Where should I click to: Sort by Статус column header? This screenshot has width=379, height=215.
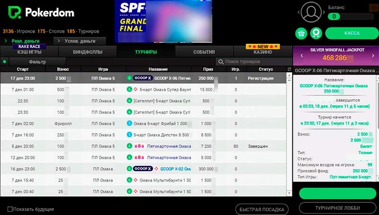point(266,69)
